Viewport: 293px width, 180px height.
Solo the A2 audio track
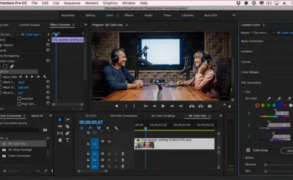[x=116, y=160]
